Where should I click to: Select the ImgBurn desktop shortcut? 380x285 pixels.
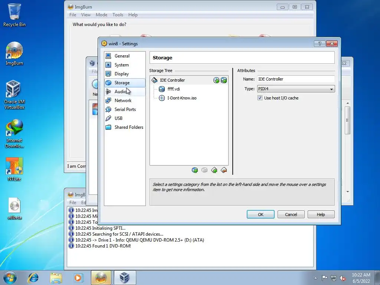click(x=14, y=53)
